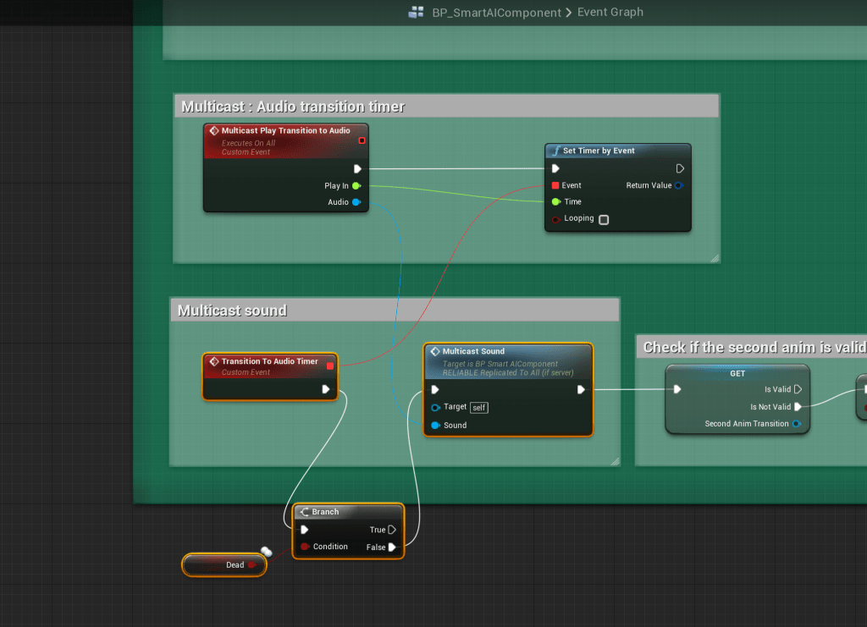Click the green Play In output pin
Screen dimensions: 867x627
tap(356, 185)
